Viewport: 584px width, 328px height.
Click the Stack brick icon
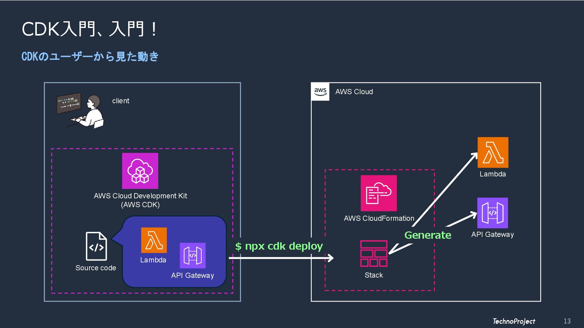[374, 254]
